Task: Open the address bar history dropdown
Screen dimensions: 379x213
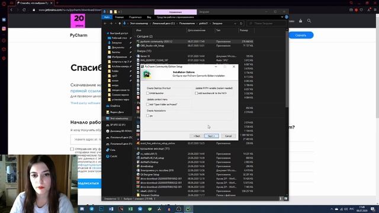Action: click(x=235, y=24)
